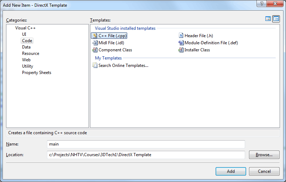Image resolution: width=286 pixels, height=182 pixels.
Task: Pick the Midl File (.idl) icon
Action: tap(95, 43)
